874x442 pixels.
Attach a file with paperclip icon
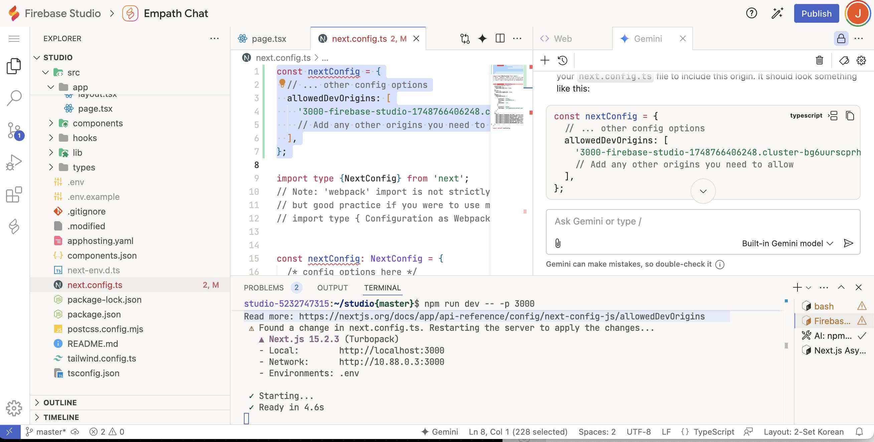558,243
